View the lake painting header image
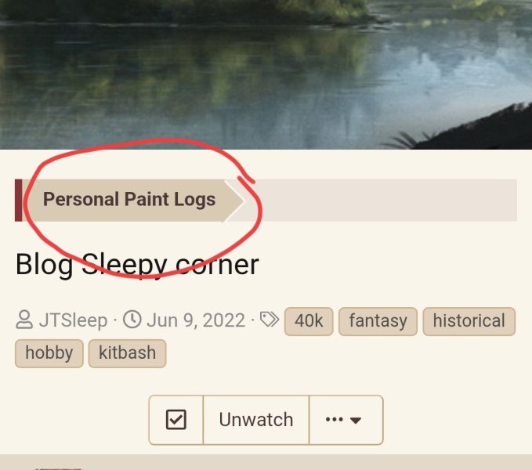This screenshot has width=532, height=470. [266, 74]
